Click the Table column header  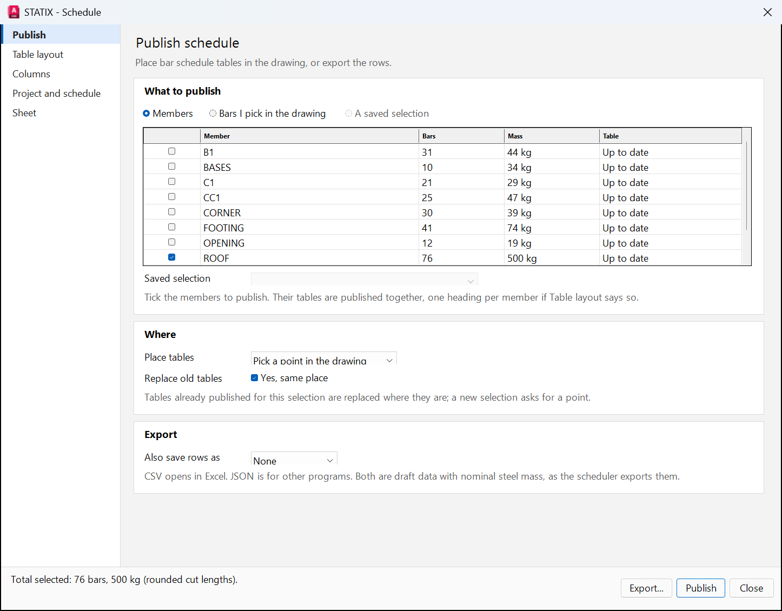(671, 136)
